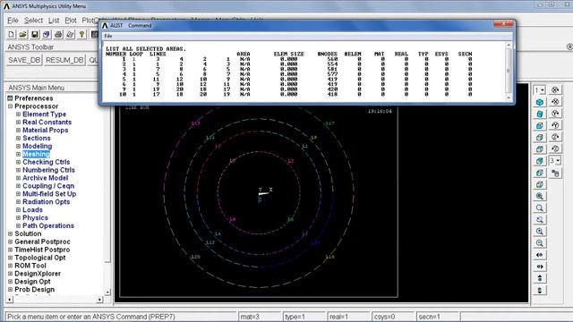Click the real=1 status field

[x=348, y=317]
